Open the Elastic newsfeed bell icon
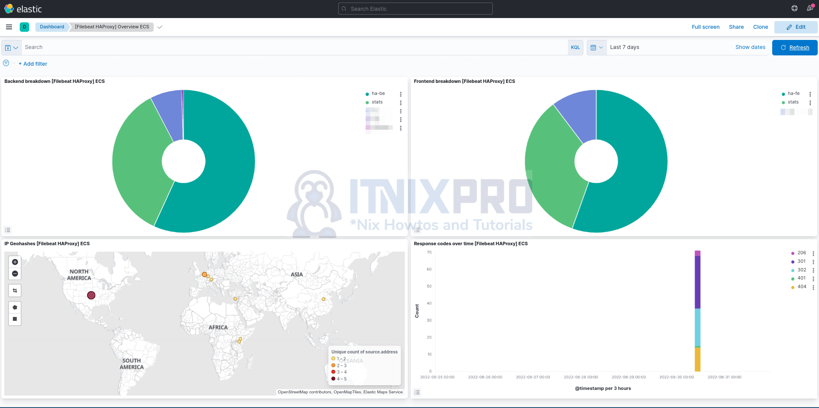This screenshot has height=408, width=819. point(811,8)
